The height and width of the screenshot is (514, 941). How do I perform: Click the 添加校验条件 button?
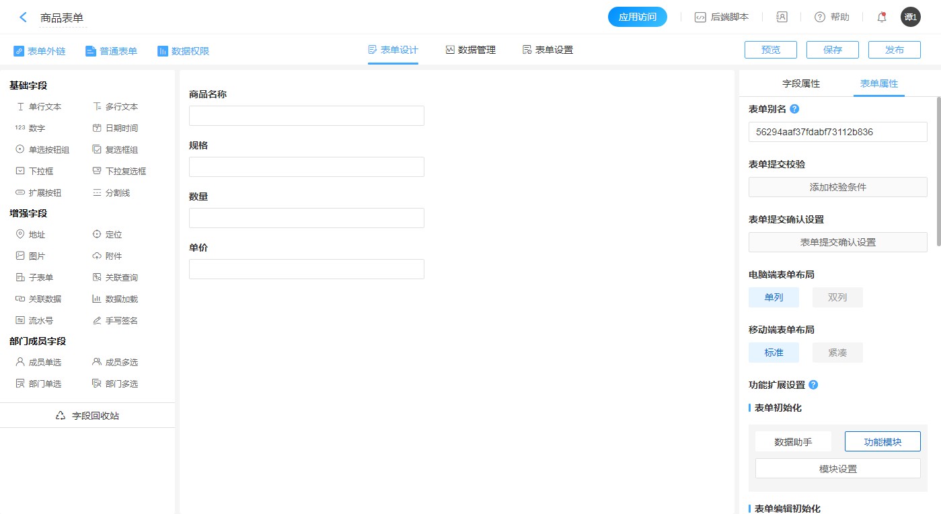pyautogui.click(x=837, y=187)
